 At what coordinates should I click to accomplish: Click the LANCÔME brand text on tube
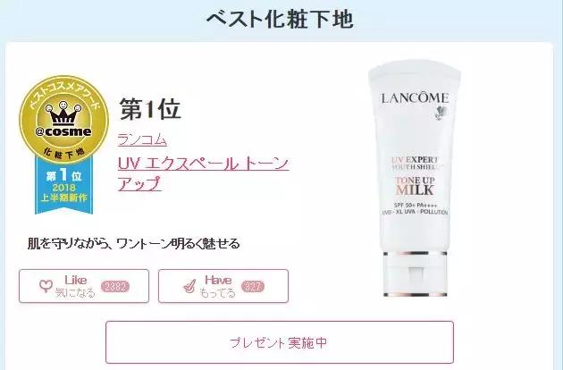415,98
